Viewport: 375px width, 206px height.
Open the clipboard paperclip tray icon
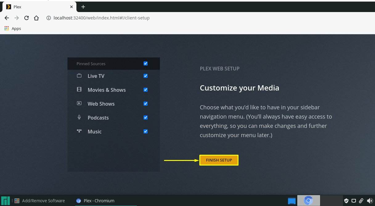click(x=361, y=201)
